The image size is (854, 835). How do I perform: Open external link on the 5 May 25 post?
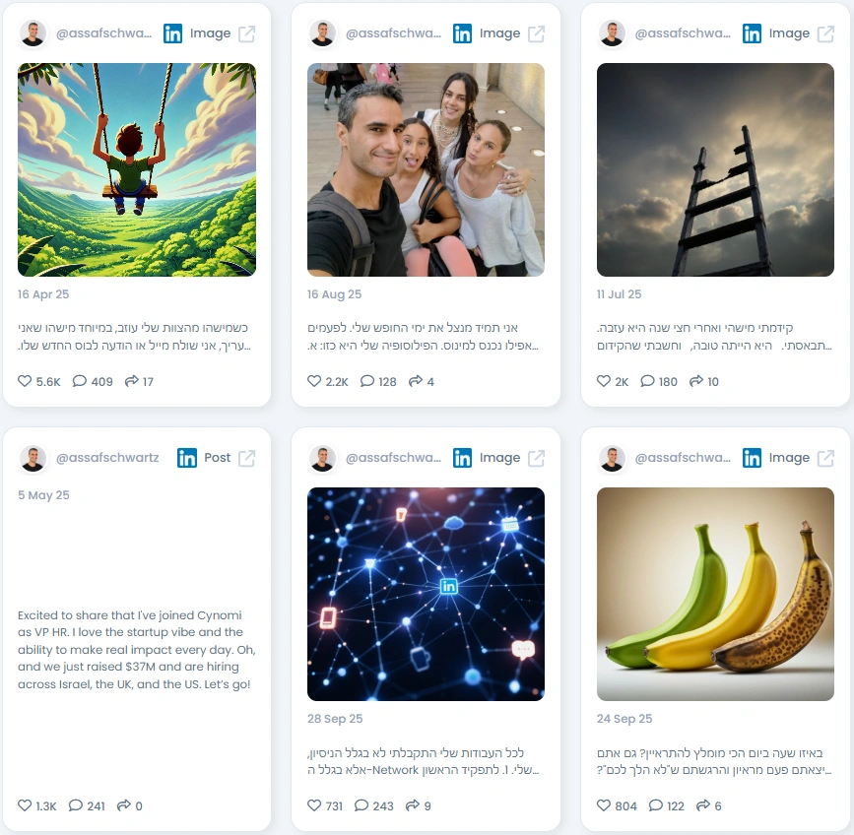(246, 458)
